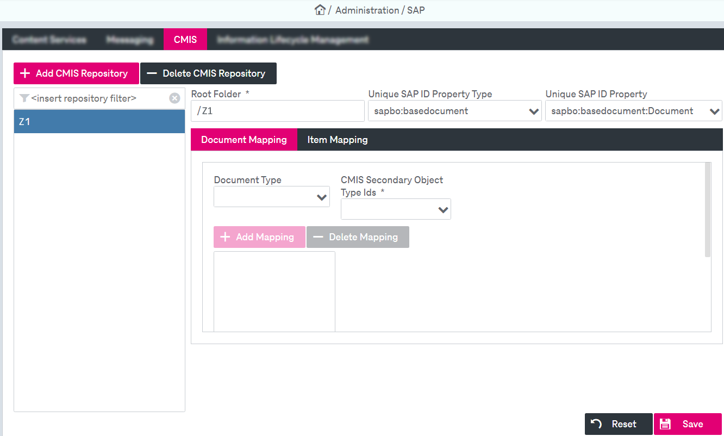Click the plus icon on Add Mapping

coord(226,236)
